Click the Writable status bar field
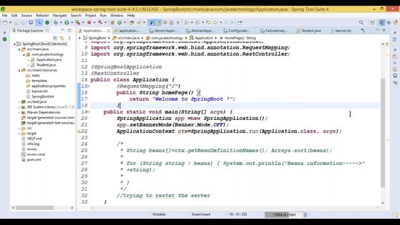Image resolution: width=400 pixels, height=225 pixels. pos(159,214)
